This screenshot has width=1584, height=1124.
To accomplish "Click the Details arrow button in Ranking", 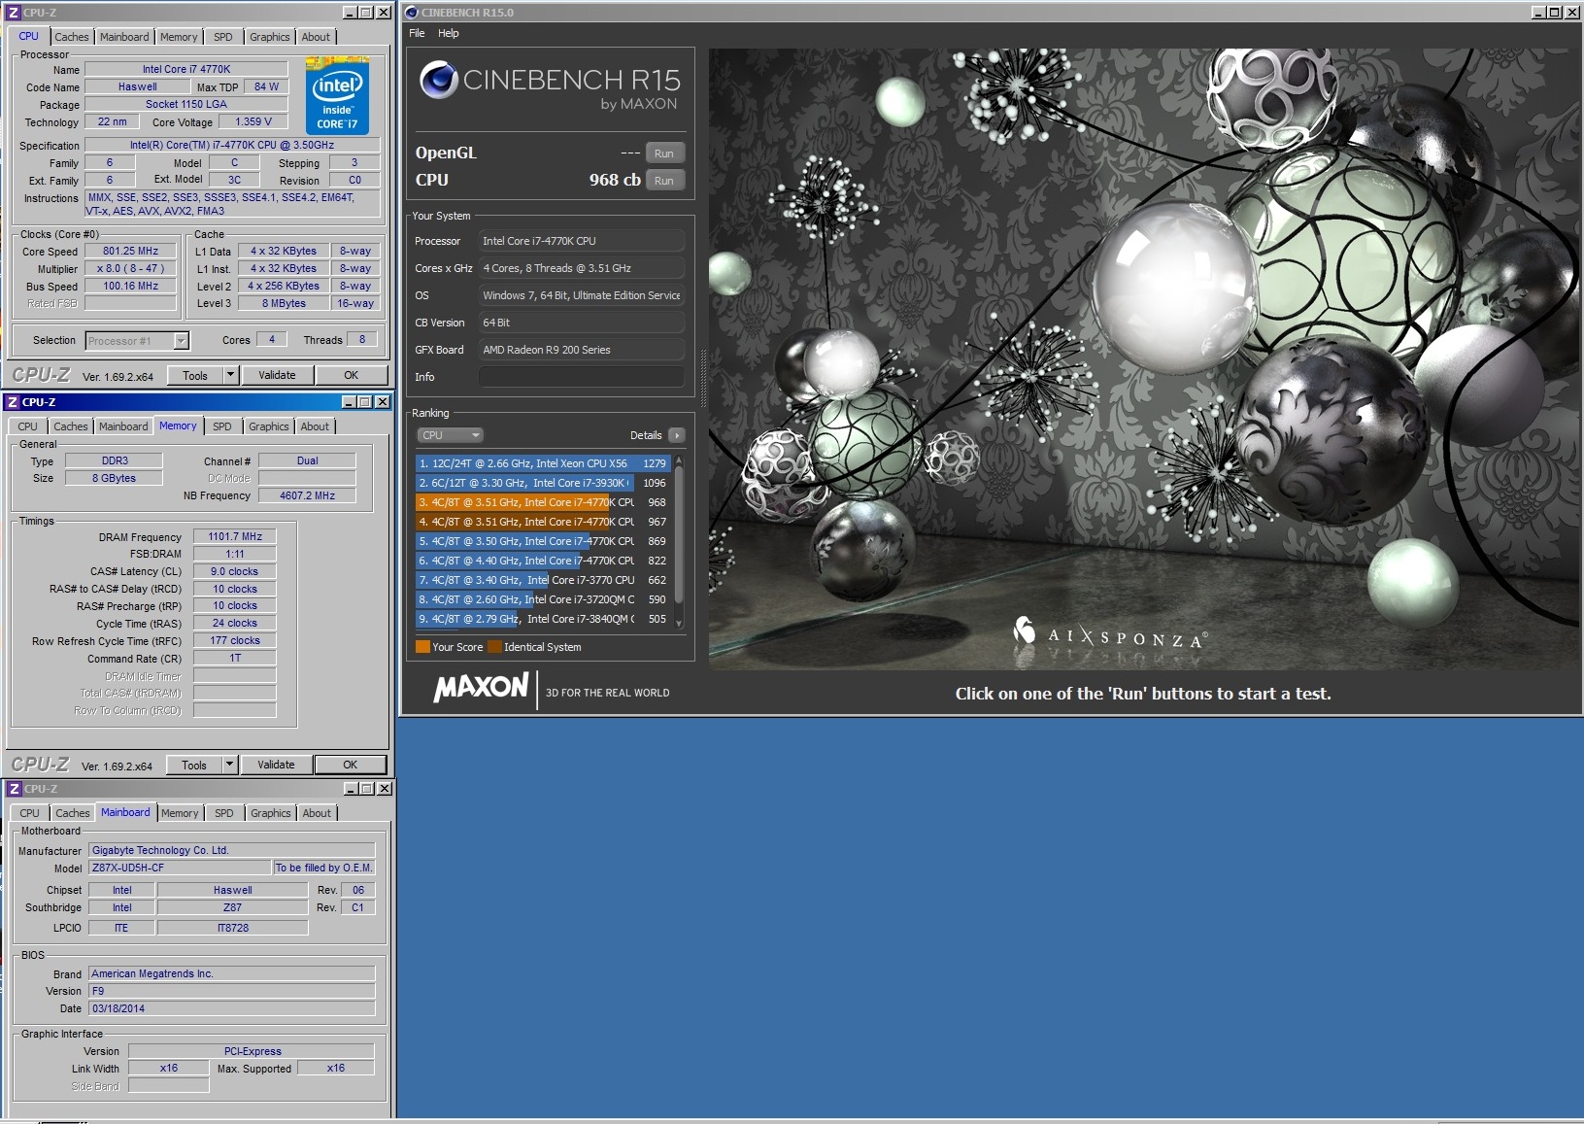I will point(677,435).
